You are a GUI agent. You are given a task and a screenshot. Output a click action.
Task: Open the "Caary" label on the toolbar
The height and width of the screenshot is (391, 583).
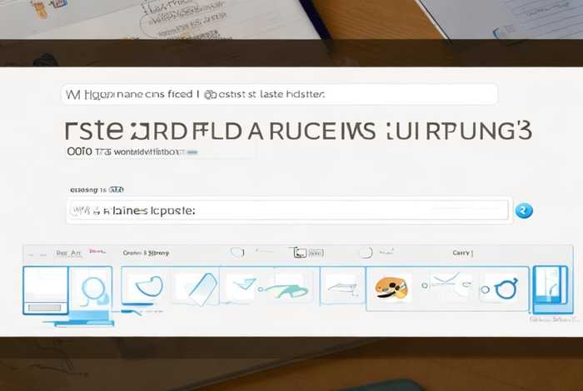click(462, 251)
